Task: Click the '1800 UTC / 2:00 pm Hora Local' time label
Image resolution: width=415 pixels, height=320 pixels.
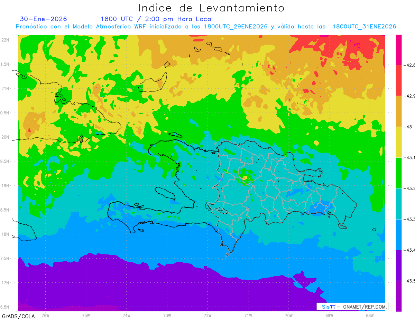Action: 157,19
